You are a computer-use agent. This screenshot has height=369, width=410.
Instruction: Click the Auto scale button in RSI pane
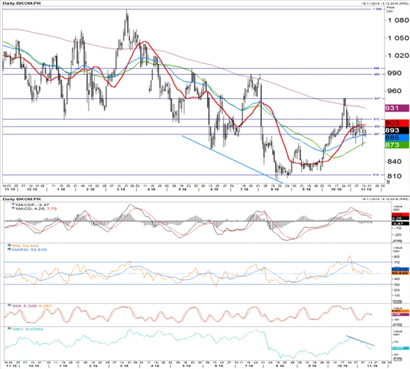click(397, 302)
